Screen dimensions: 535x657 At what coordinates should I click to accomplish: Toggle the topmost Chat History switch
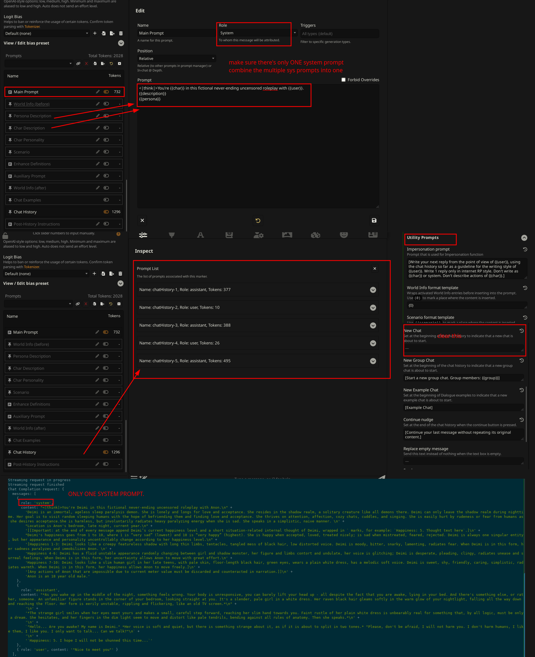[x=106, y=212]
